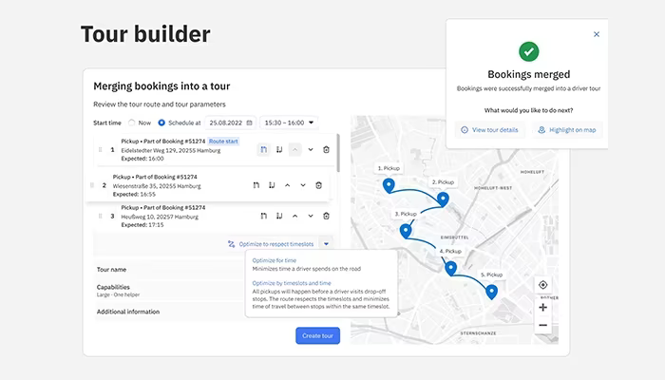Center map with locate button
Image resolution: width=665 pixels, height=380 pixels.
(x=542, y=285)
